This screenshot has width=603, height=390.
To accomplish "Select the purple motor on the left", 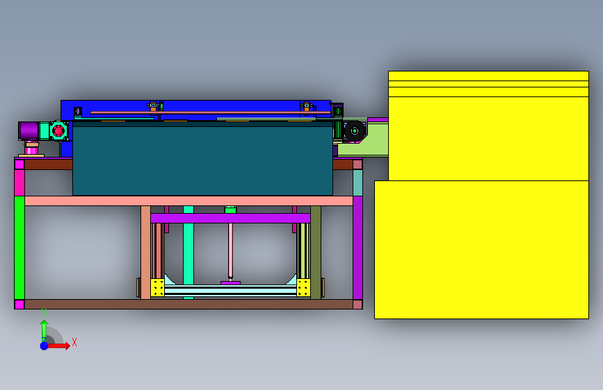I will click(29, 131).
